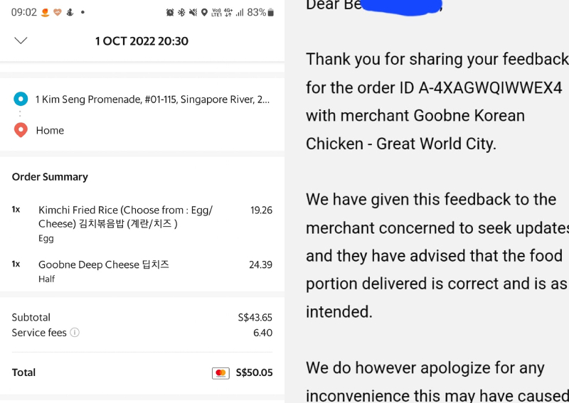Tap the orange notification icon beside the clock
This screenshot has height=403, width=569.
46,13
